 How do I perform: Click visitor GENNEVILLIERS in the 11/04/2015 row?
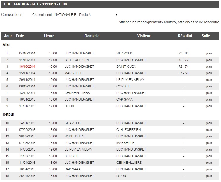coord(129,163)
